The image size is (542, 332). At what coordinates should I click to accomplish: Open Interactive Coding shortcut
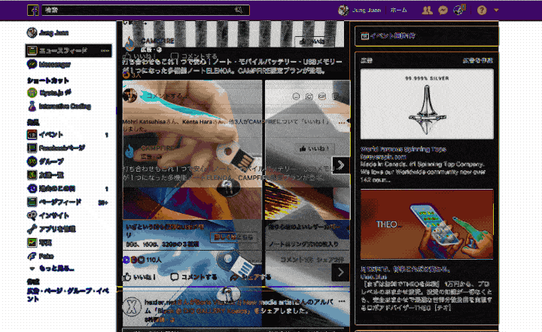coord(59,106)
